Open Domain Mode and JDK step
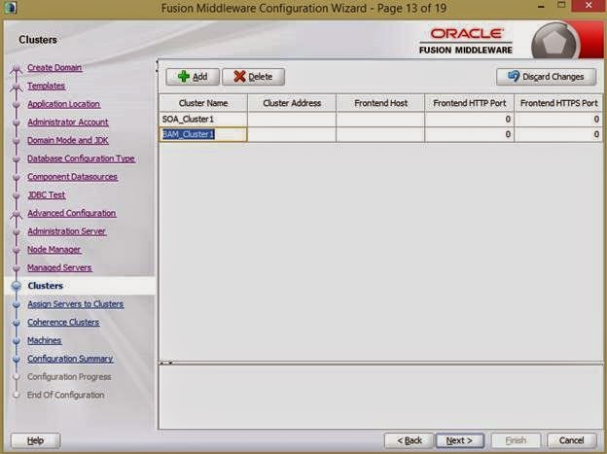Screen dimensions: 607x454 click(x=68, y=140)
